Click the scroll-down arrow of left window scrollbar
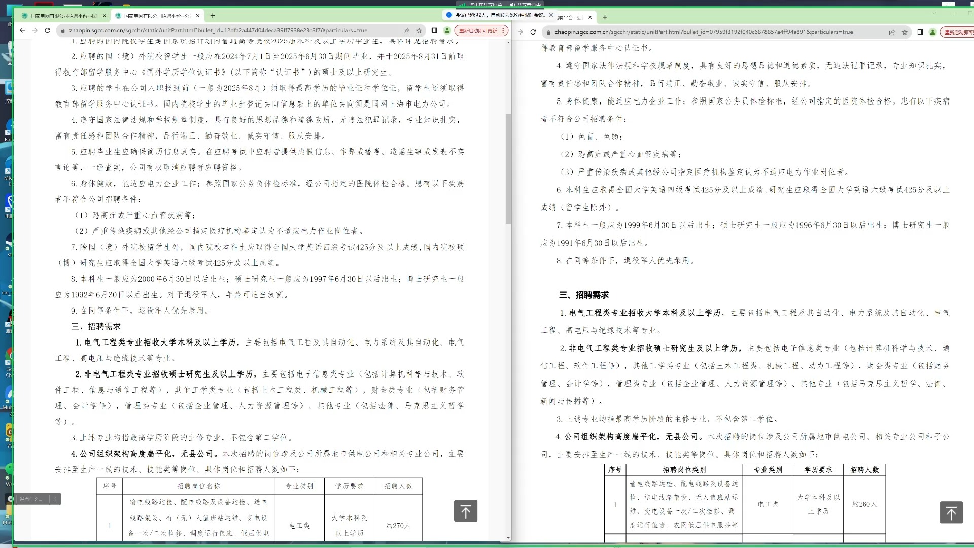The width and height of the screenshot is (974, 548). 508,538
